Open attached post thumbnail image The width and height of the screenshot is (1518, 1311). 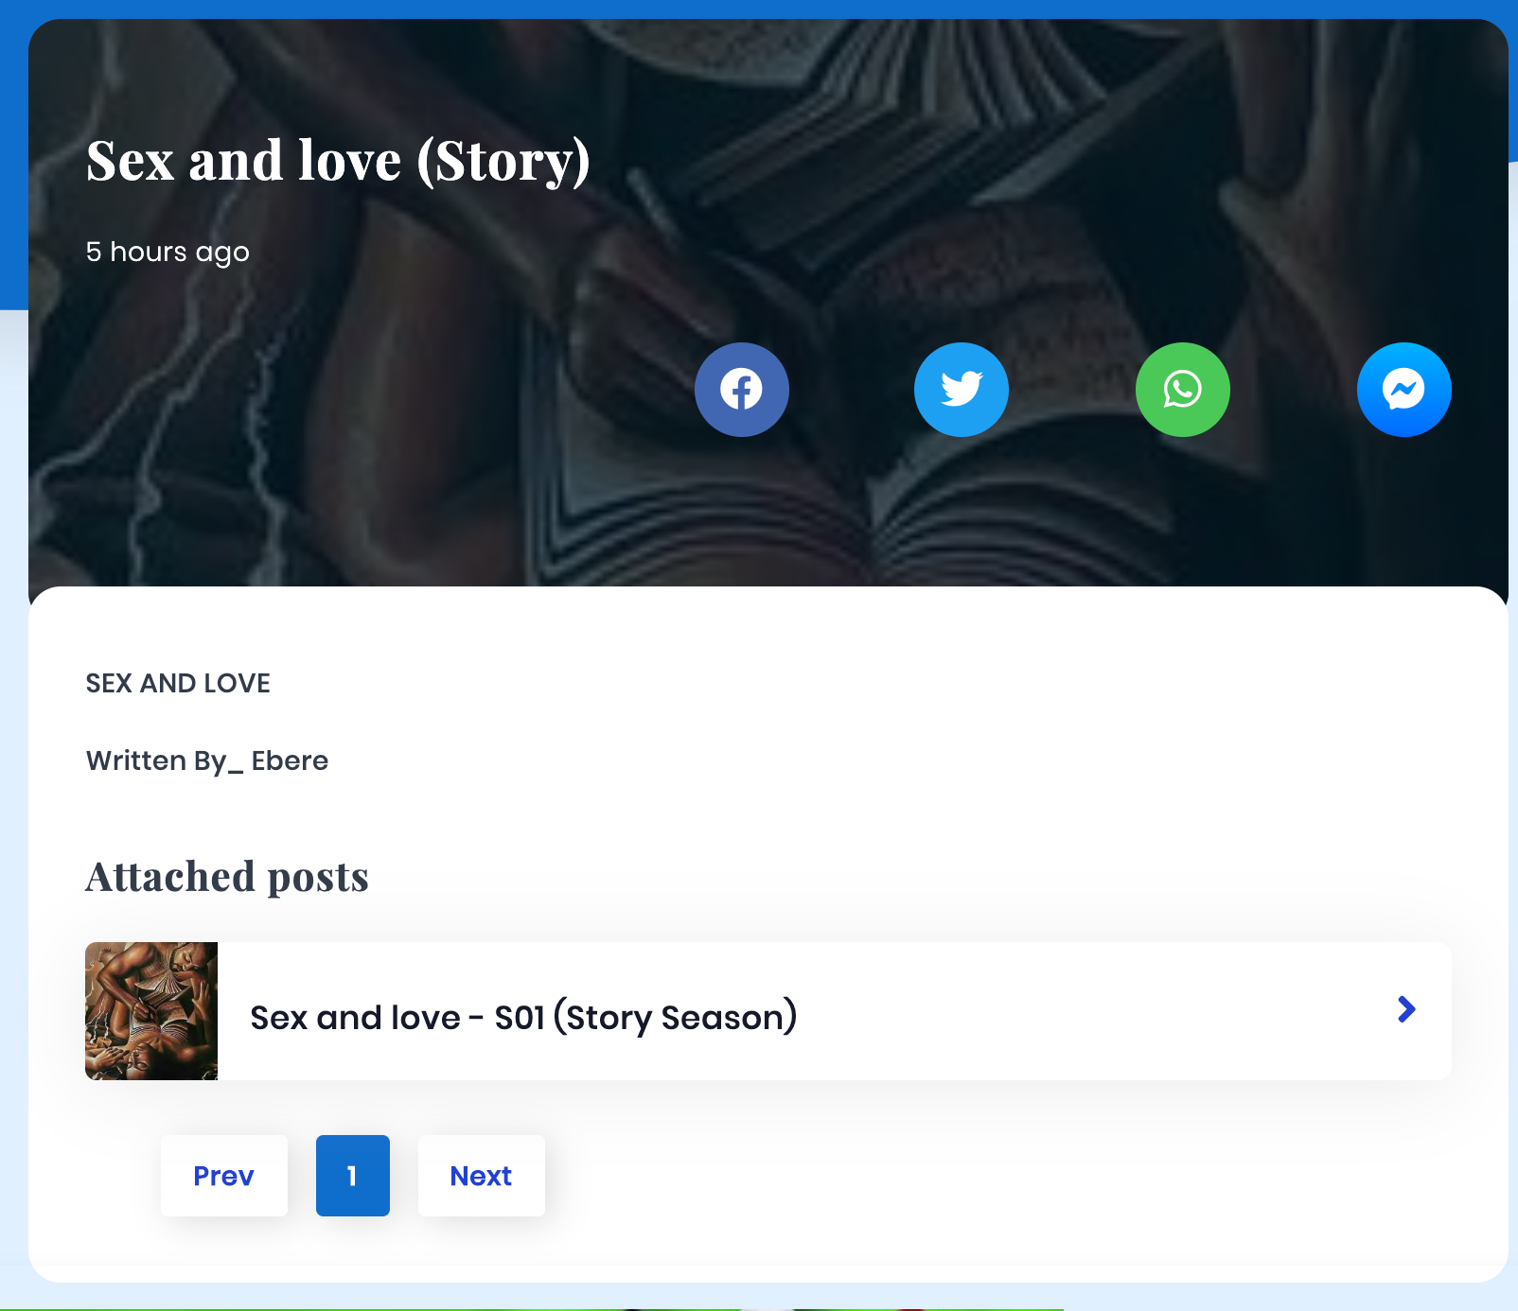click(x=151, y=1011)
